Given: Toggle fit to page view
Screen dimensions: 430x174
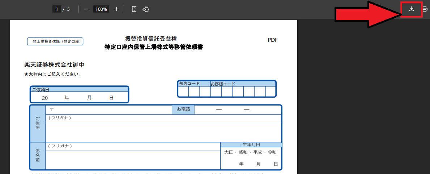Looking at the screenshot, I should pyautogui.click(x=134, y=9).
